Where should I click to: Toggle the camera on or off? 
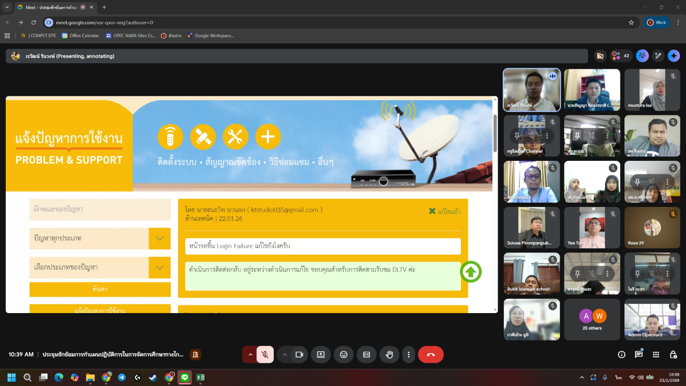pyautogui.click(x=299, y=354)
